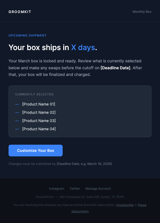The image size is (160, 223).
Task: Expand the Monthly Box selector
Action: [x=142, y=12]
